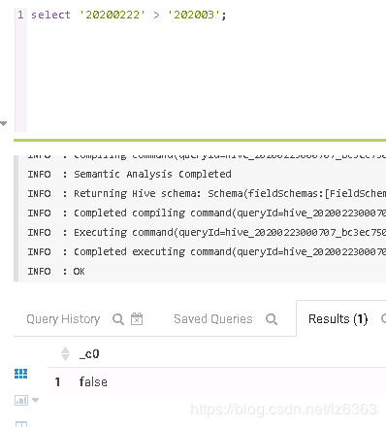Click the 'select' keyword in the editor

[x=50, y=15]
